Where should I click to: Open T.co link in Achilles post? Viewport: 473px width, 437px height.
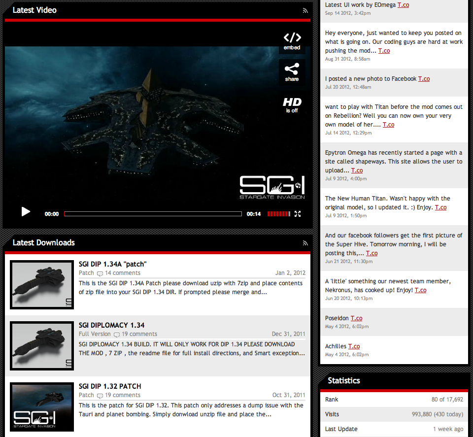tap(354, 346)
